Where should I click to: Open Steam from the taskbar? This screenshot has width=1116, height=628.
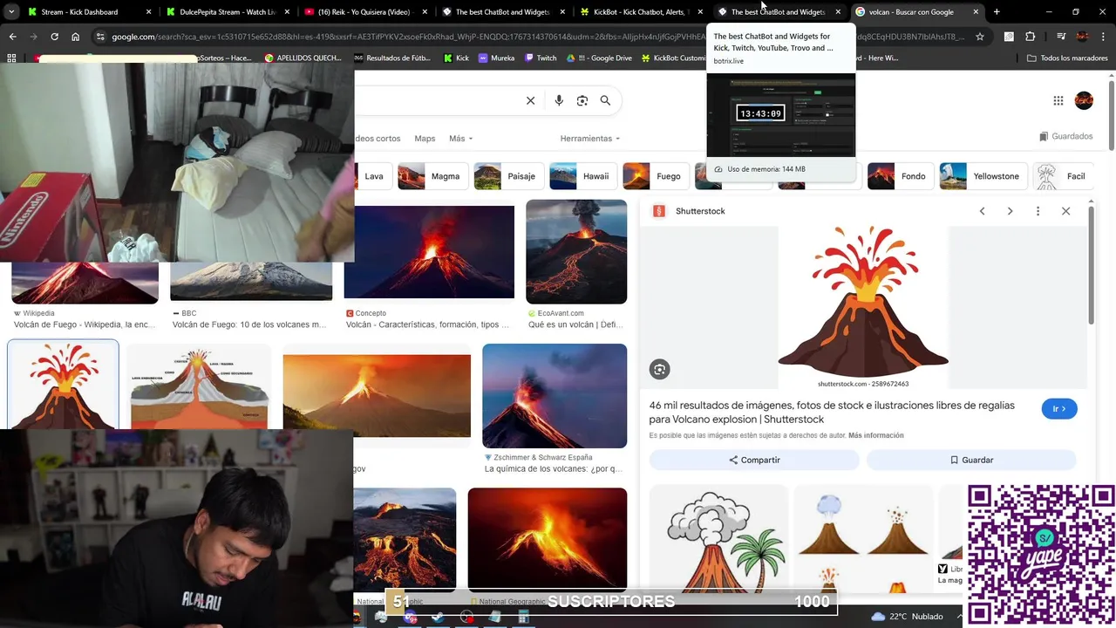(x=438, y=617)
